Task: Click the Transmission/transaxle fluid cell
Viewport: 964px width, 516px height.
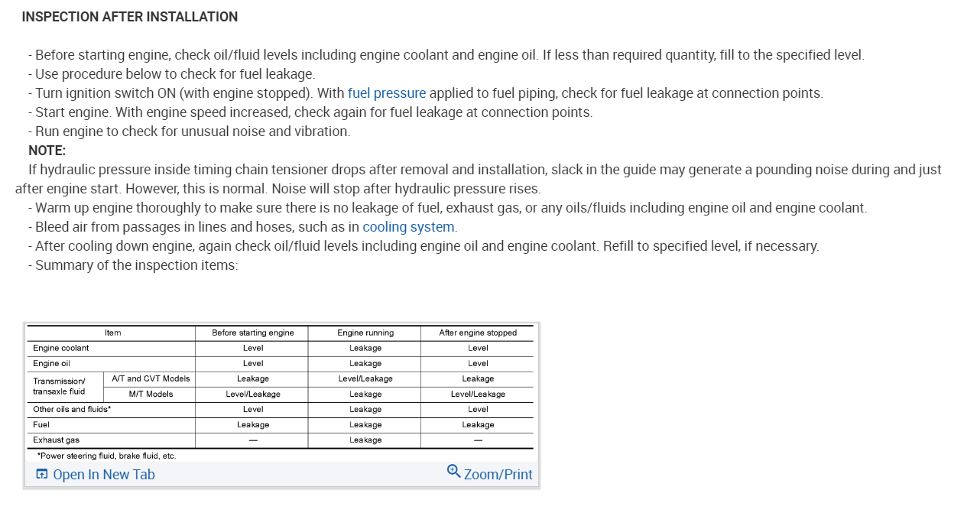Action: click(60, 386)
